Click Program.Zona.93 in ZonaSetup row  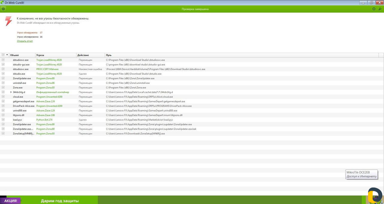click(46, 133)
